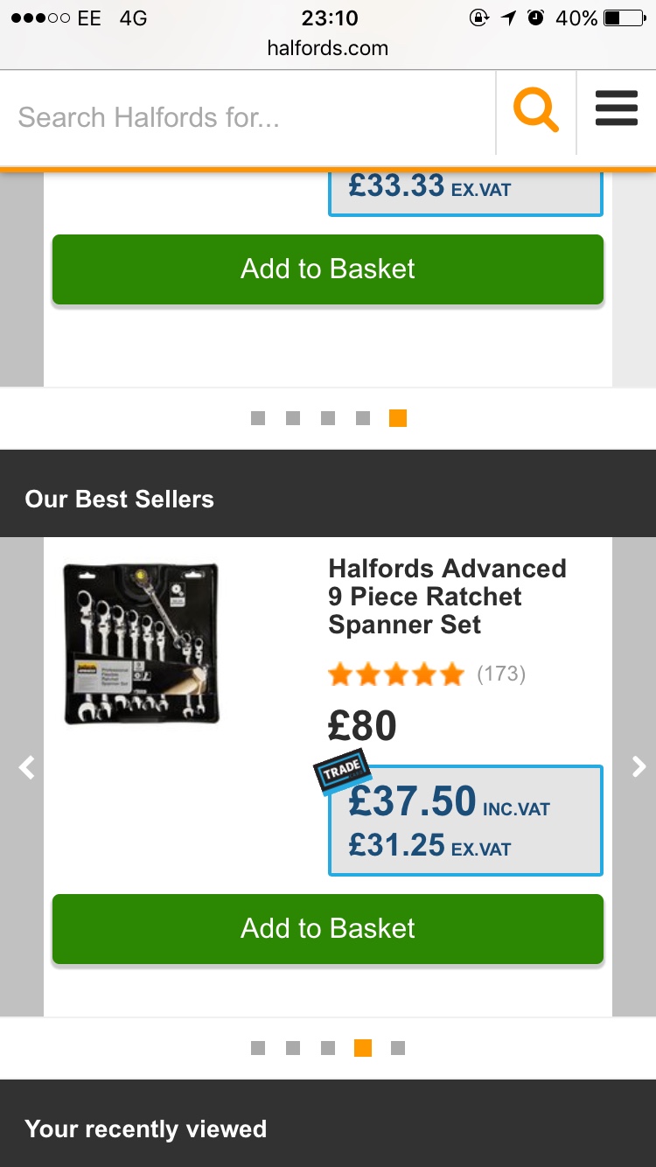The width and height of the screenshot is (656, 1167).
Task: Tap the orange search magnifier icon
Action: pos(535,113)
